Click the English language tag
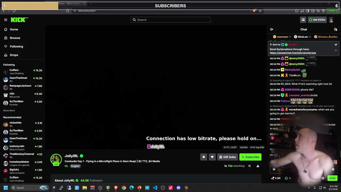Screen dimensions: 341x192 75,166
